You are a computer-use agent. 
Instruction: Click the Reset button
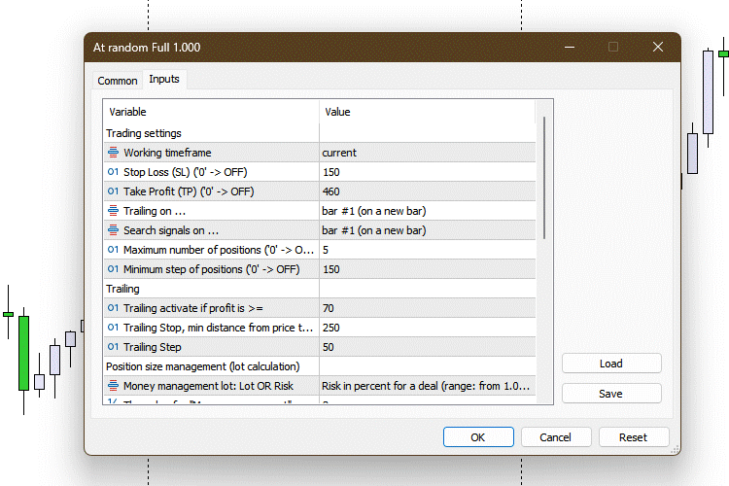[x=634, y=437]
